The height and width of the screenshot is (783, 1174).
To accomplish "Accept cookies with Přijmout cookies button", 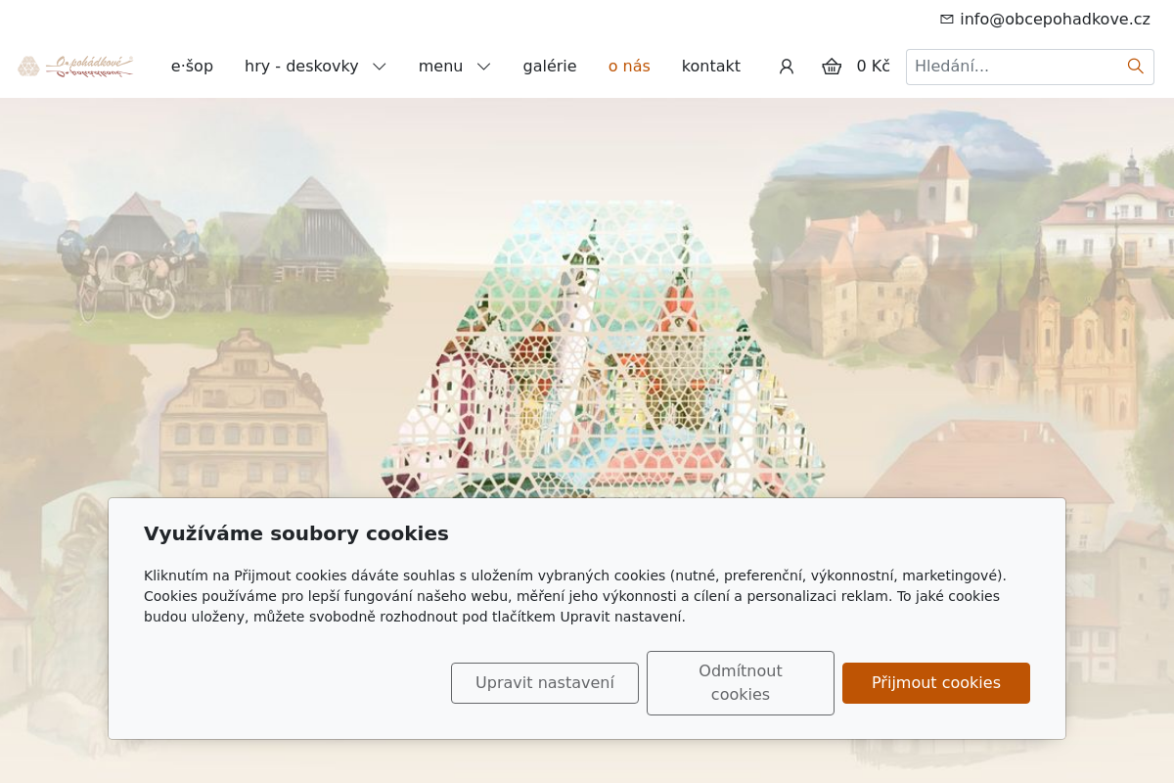I will pos(936,683).
